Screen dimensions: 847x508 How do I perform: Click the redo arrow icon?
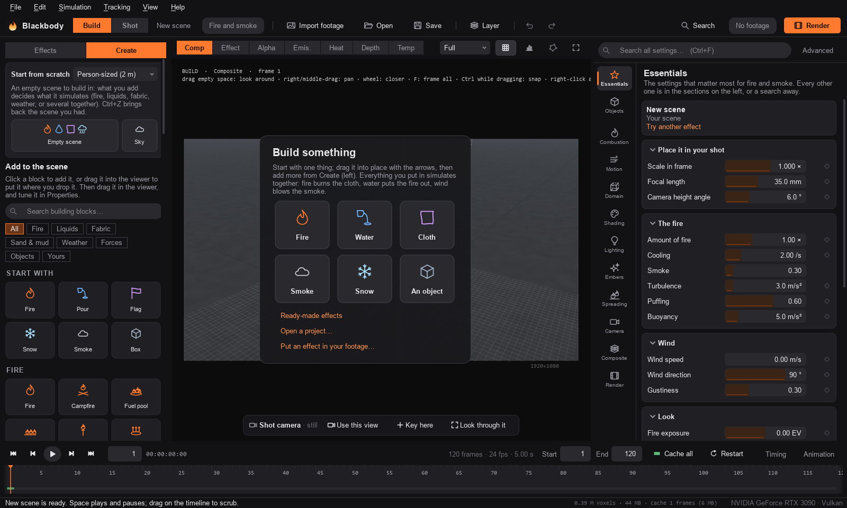tap(552, 25)
